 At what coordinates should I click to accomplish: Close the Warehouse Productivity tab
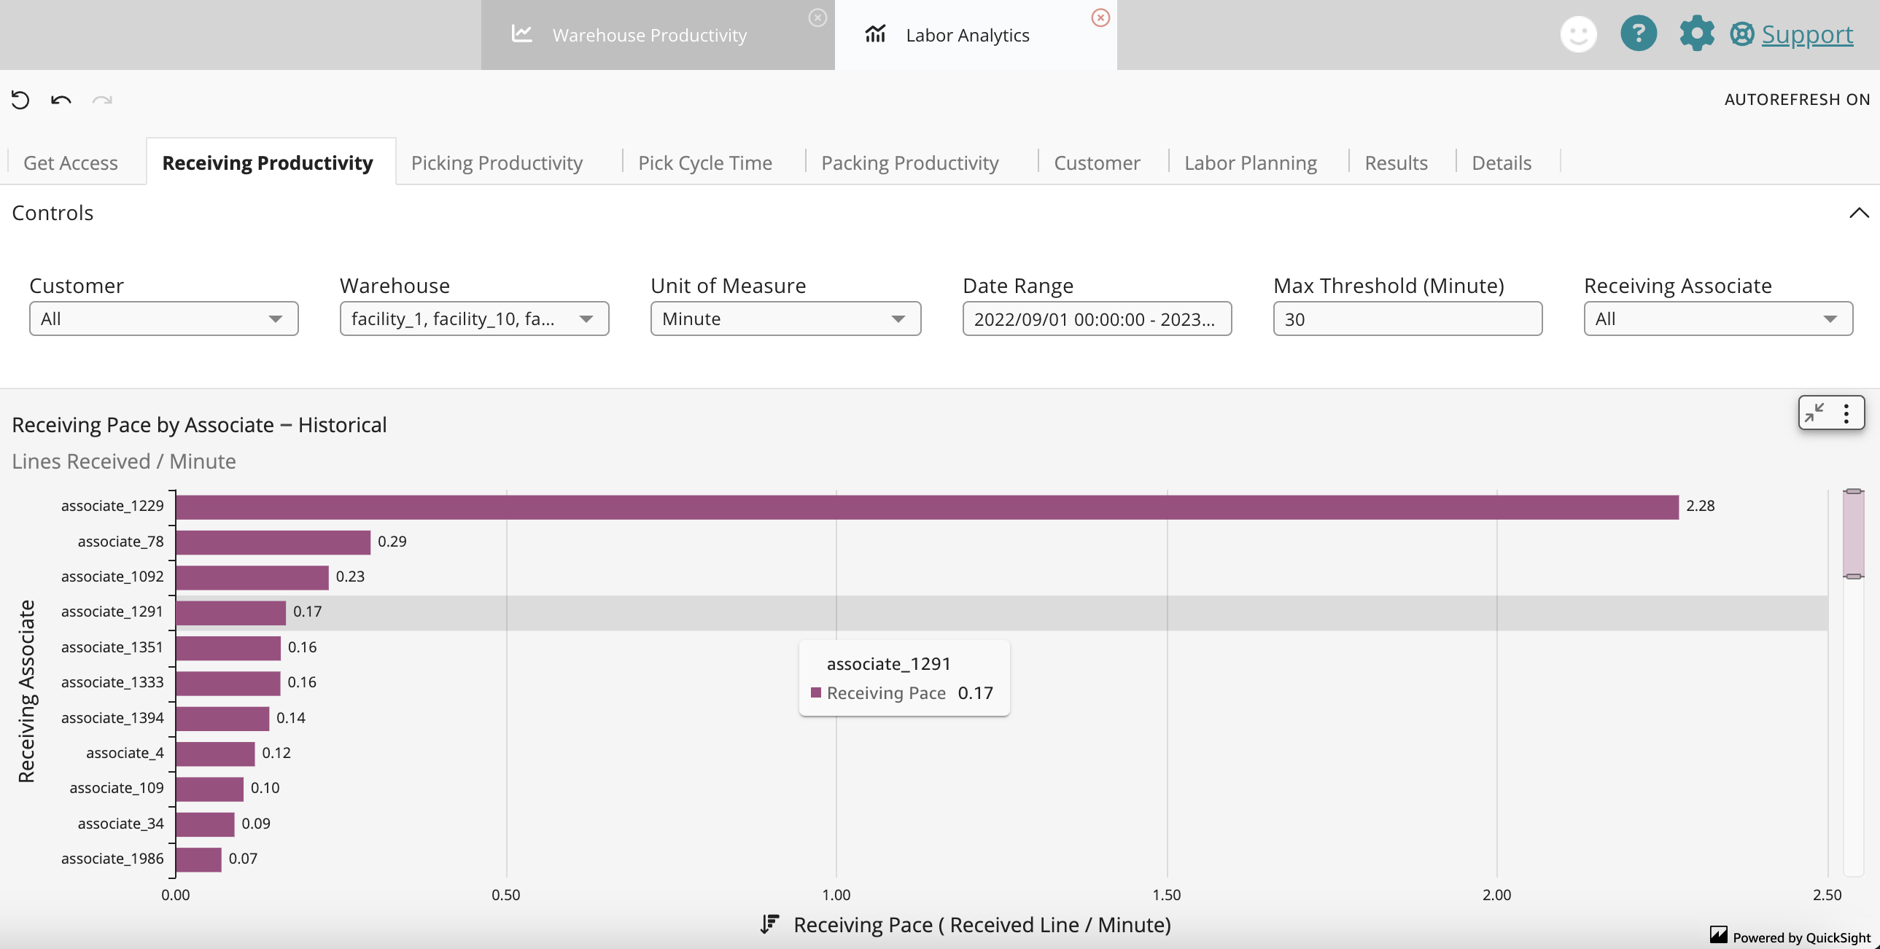click(x=817, y=17)
